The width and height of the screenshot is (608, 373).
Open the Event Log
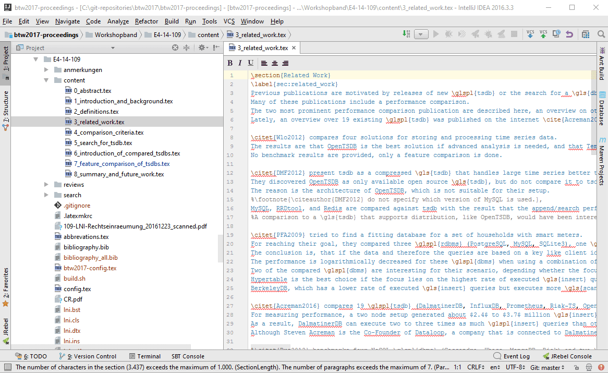pyautogui.click(x=512, y=356)
